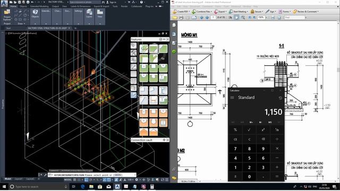Click the Forms button in Acrobat
The image size is (340, 191).
[284, 12]
